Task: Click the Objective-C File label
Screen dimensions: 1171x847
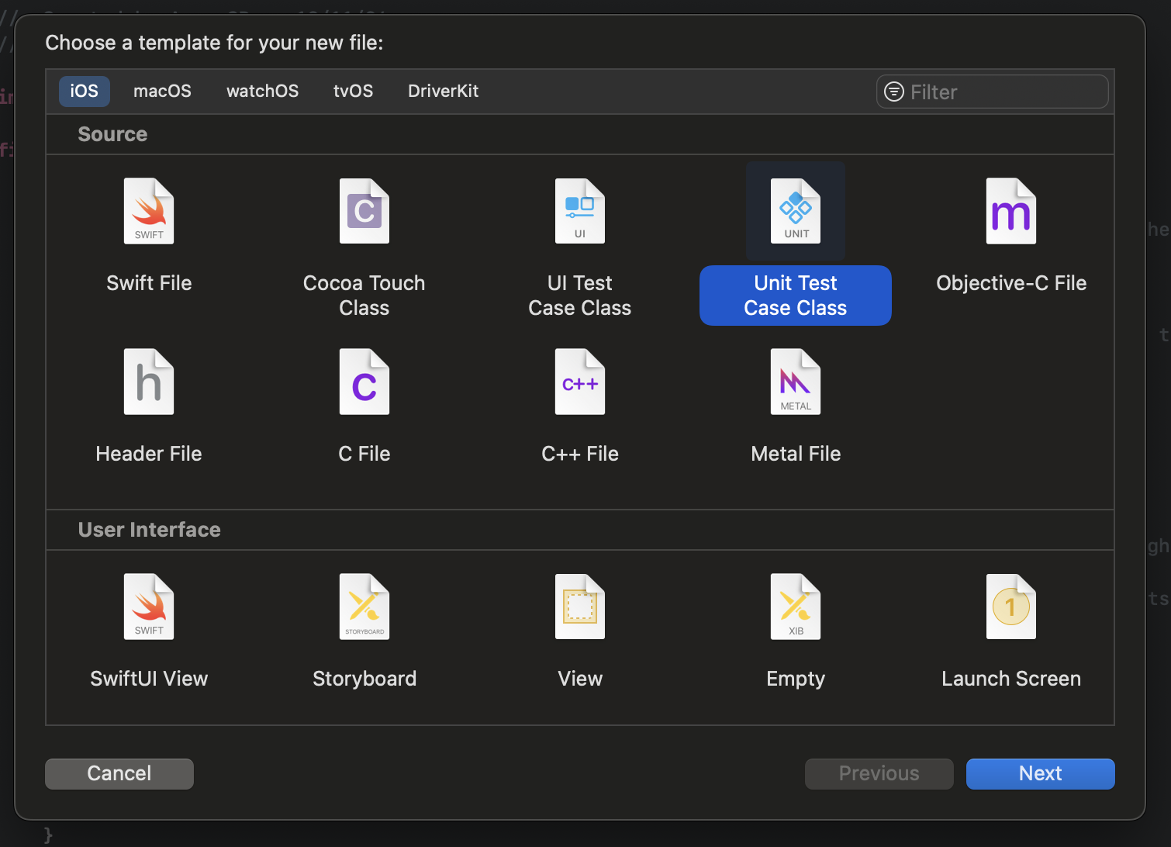Action: [x=1011, y=283]
